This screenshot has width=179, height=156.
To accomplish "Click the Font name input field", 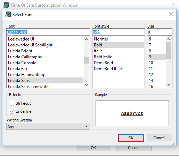I will 48,32.
